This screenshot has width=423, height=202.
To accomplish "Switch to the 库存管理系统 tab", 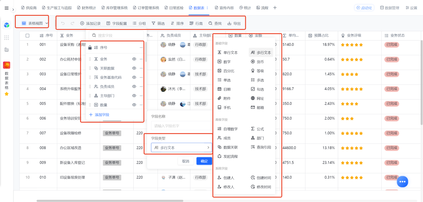I will (114, 8).
